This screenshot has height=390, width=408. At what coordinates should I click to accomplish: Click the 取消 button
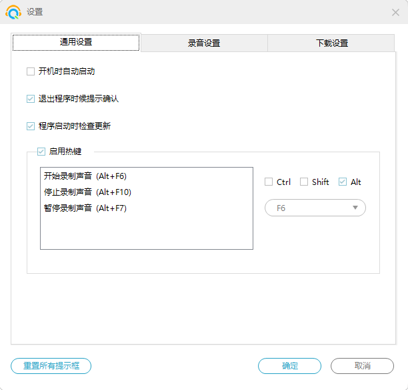[362, 366]
